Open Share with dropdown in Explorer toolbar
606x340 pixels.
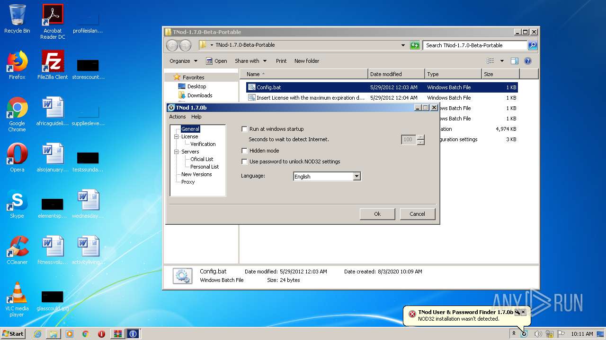click(x=250, y=61)
